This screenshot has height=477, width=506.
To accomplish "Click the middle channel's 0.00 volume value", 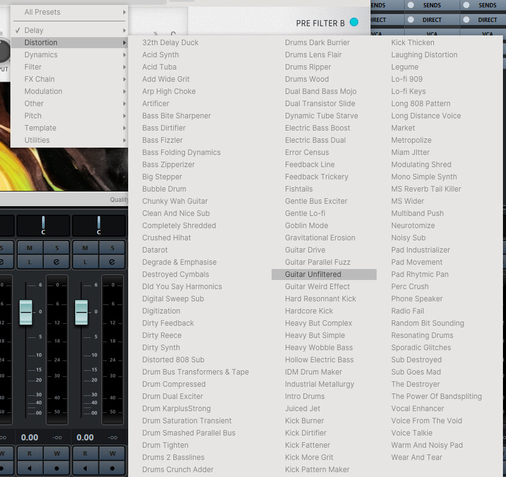I will (x=29, y=437).
